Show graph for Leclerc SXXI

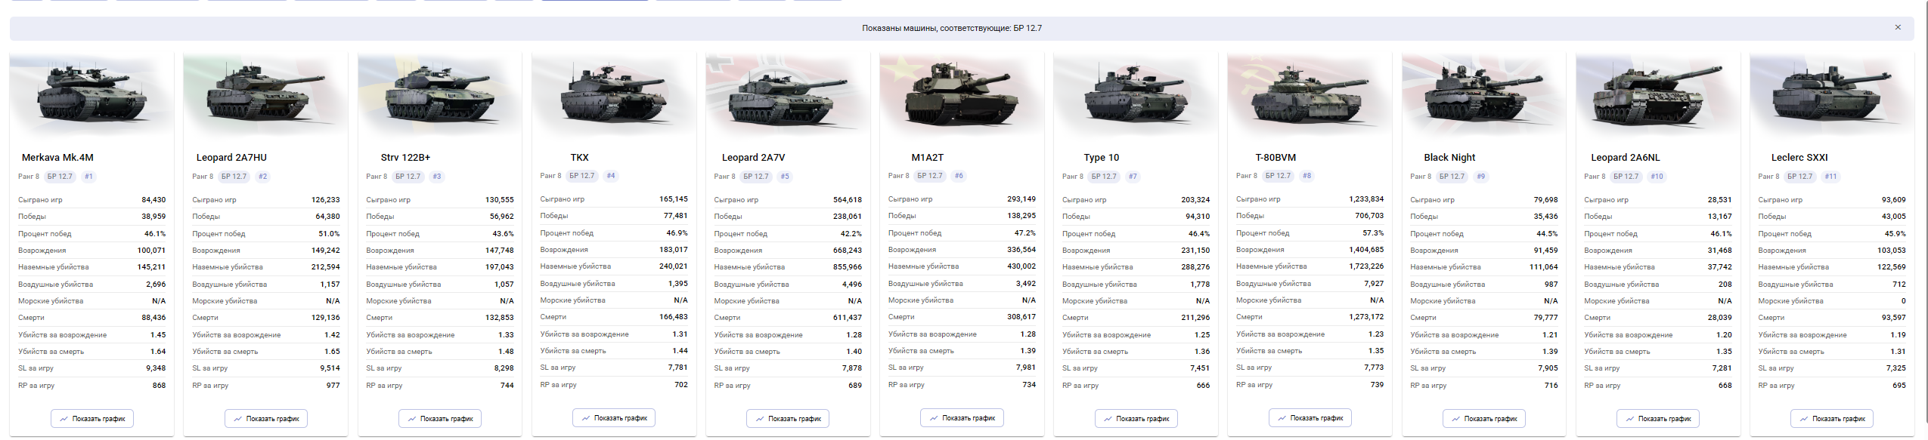(1832, 418)
